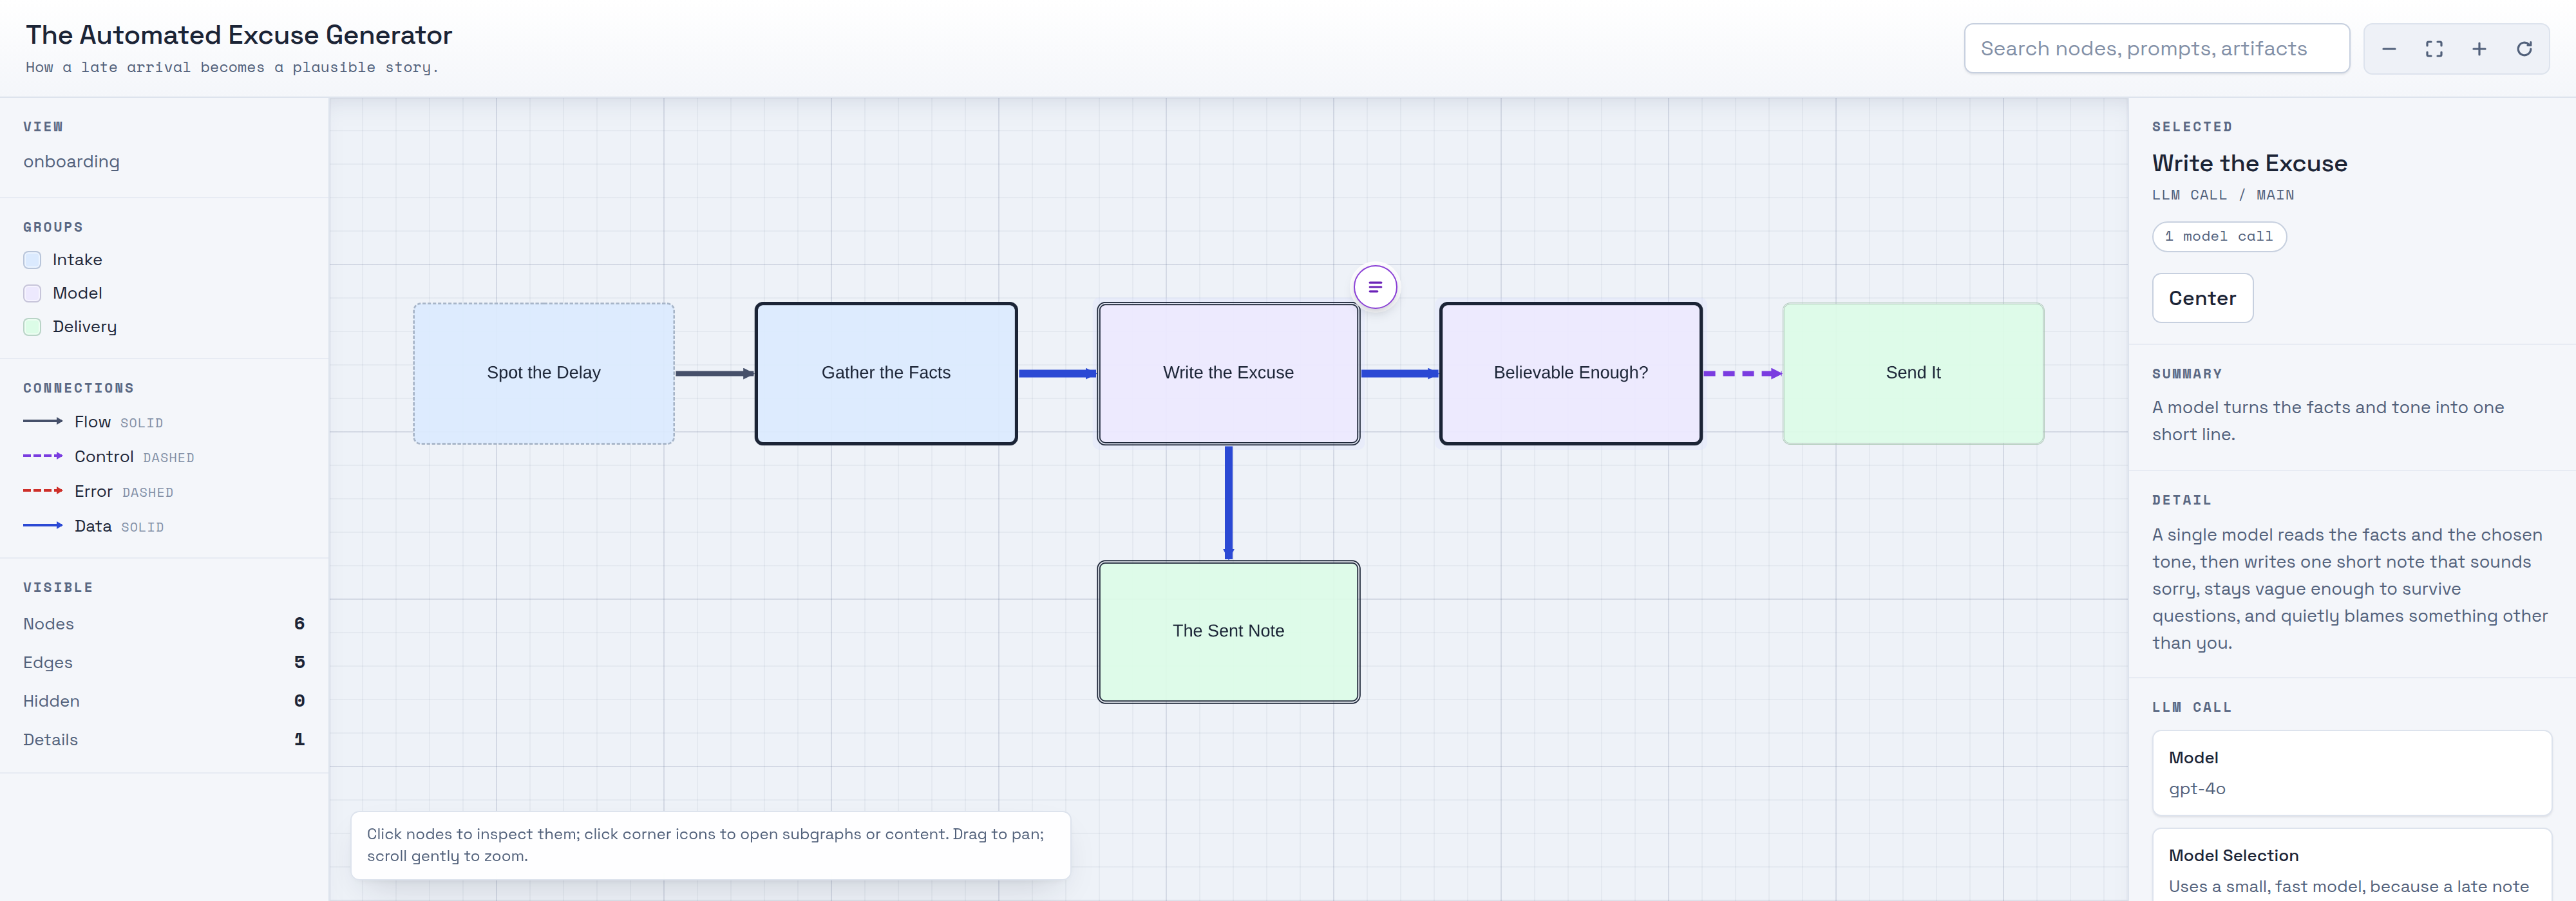Click the Edges count row
The width and height of the screenshot is (2576, 901).
coord(164,662)
